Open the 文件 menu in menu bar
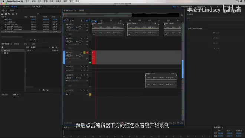Screen dimensions: 245x138 [27, 1]
